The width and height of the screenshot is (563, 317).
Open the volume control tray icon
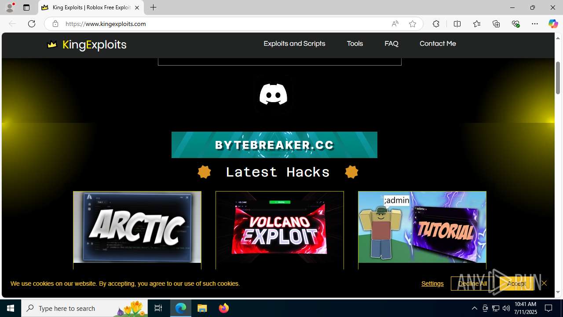pos(506,308)
